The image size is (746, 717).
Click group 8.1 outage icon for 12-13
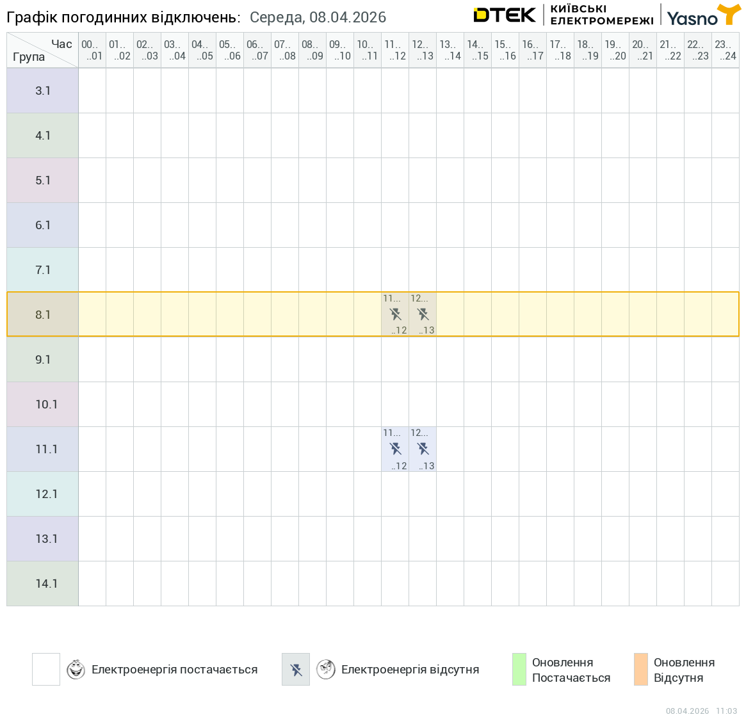click(x=423, y=314)
